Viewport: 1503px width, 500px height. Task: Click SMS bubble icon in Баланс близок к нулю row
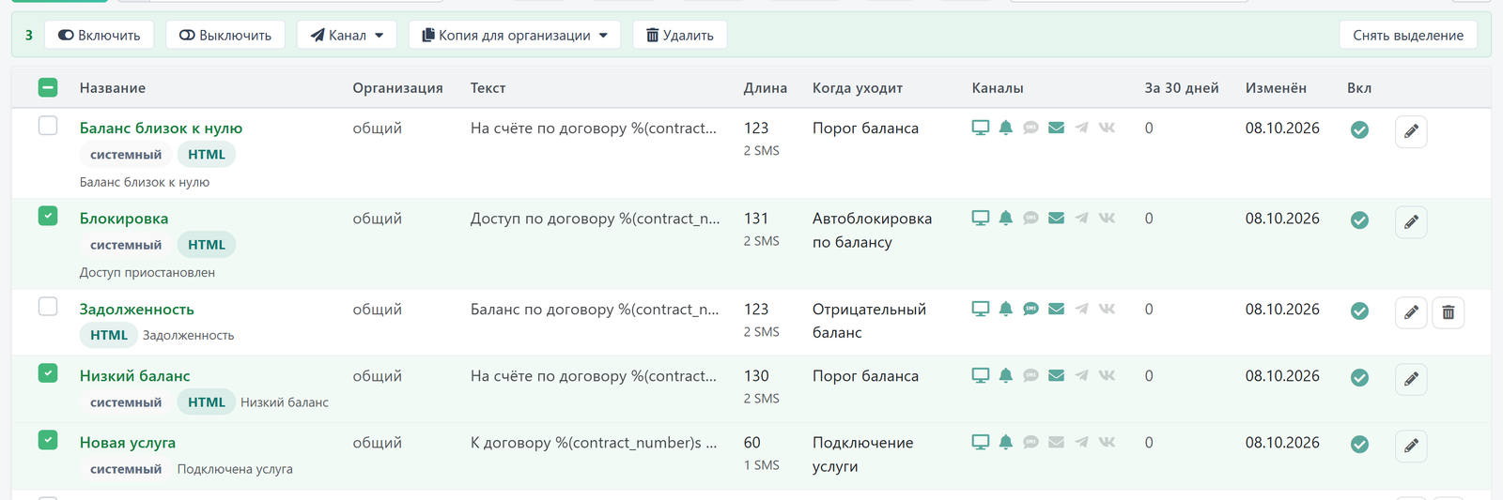[1030, 128]
